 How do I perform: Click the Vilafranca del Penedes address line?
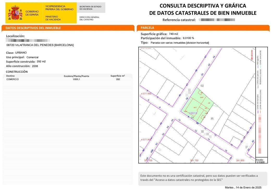coord(40,45)
